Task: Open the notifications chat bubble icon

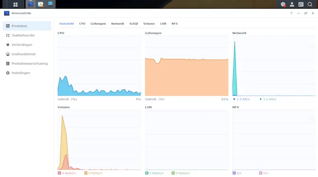Action: (x=283, y=4)
